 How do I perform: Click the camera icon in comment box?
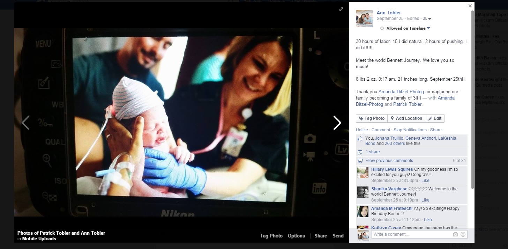click(455, 234)
